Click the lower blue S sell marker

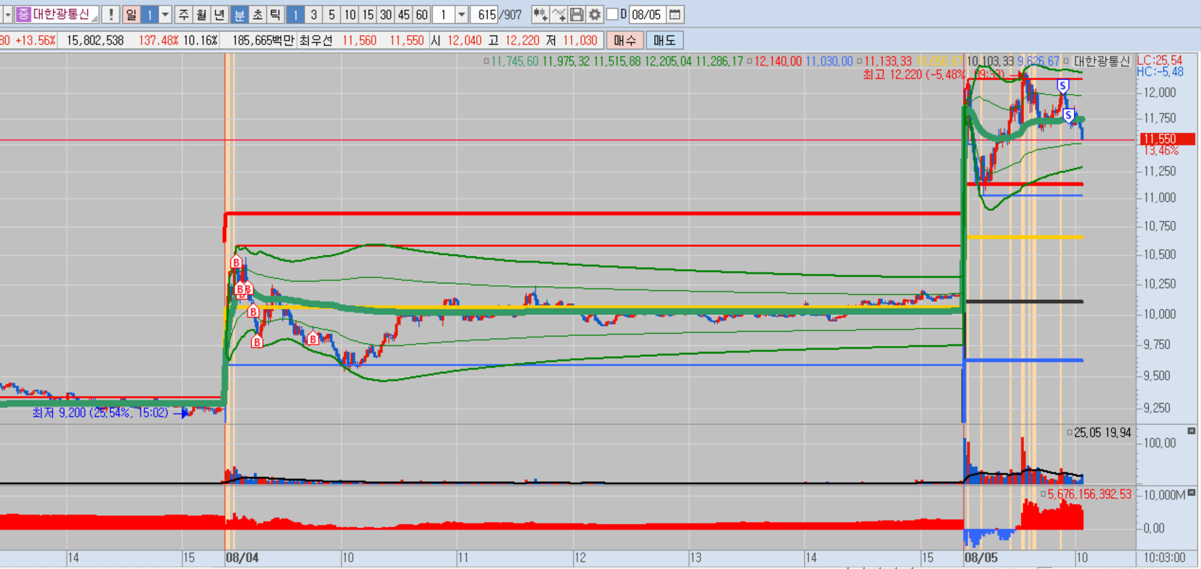1068,115
